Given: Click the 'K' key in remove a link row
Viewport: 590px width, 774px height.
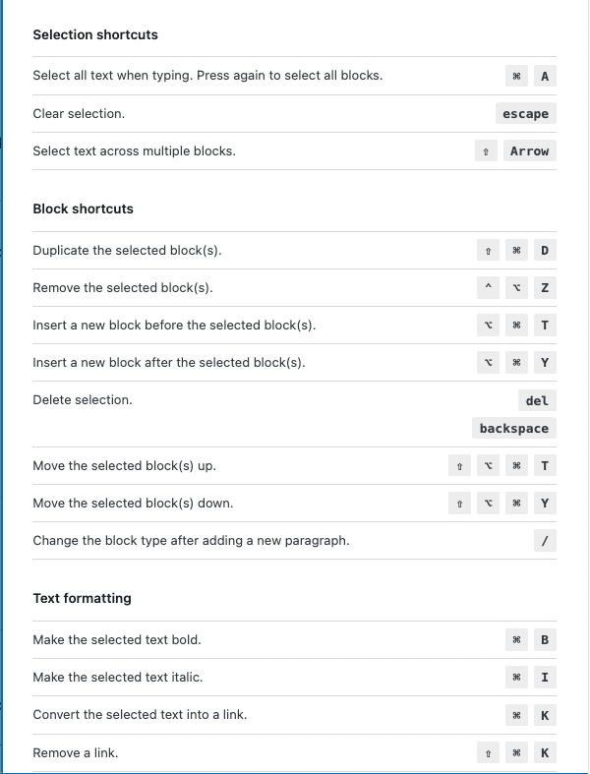Looking at the screenshot, I should (545, 752).
